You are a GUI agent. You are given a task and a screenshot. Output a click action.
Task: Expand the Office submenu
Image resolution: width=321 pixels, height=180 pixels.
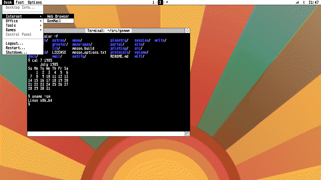click(x=23, y=21)
